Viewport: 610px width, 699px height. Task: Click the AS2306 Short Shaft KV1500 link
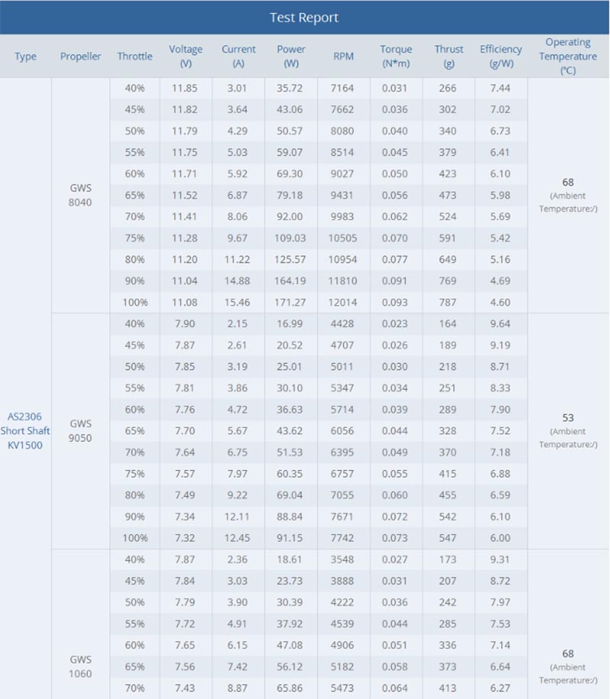click(x=25, y=430)
